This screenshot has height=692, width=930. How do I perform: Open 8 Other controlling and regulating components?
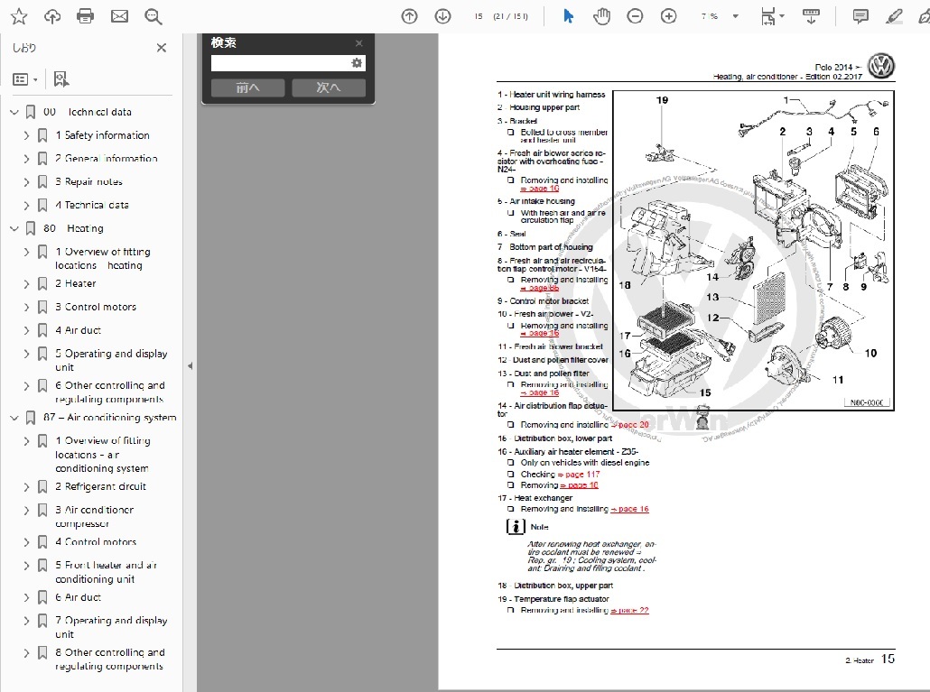(110, 659)
